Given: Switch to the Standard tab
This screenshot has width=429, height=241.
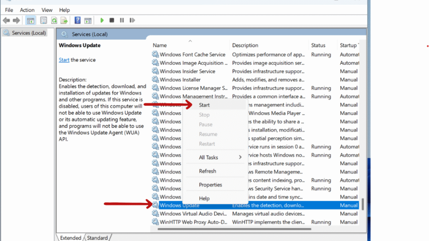Looking at the screenshot, I should tap(97, 238).
